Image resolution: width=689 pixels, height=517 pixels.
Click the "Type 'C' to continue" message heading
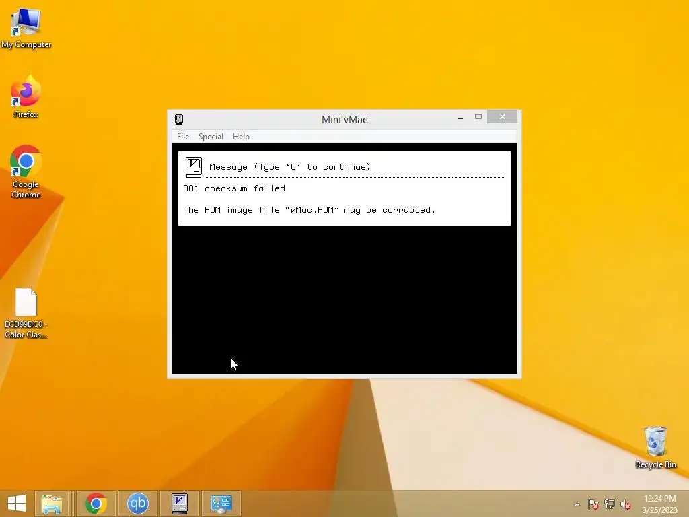290,167
